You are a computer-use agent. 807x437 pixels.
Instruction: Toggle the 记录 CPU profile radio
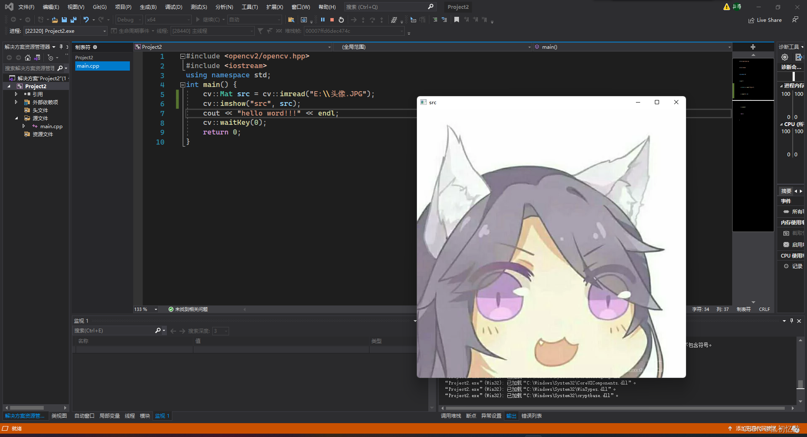coord(786,266)
